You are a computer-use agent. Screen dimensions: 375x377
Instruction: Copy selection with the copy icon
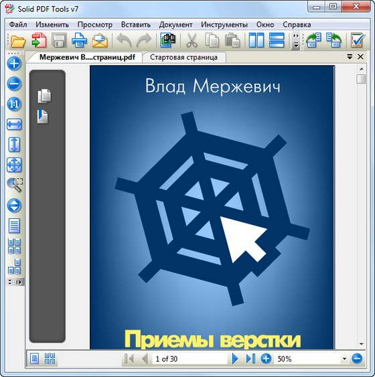pos(212,40)
